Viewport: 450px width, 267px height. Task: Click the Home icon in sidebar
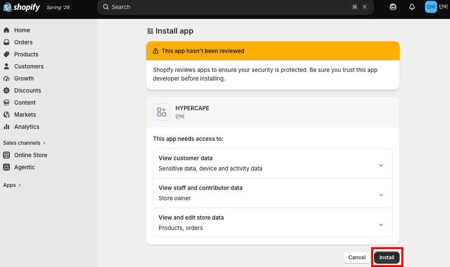[6, 30]
